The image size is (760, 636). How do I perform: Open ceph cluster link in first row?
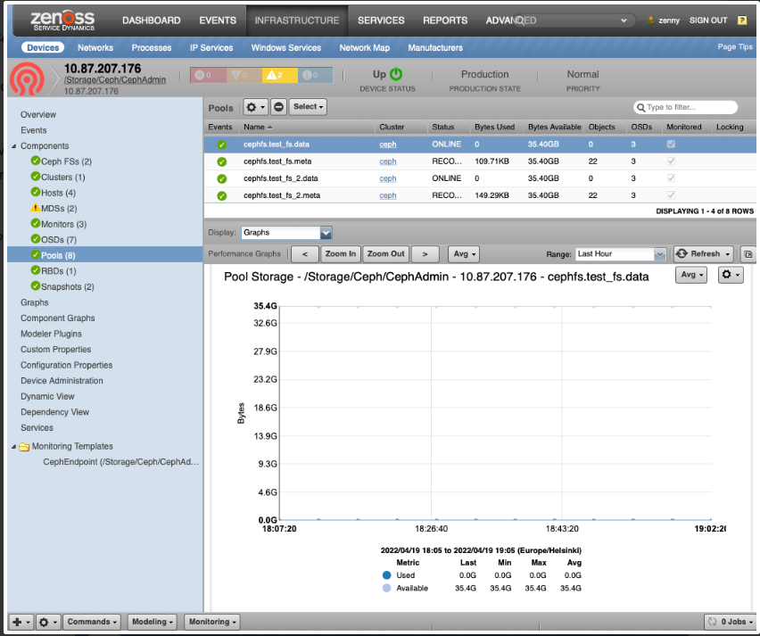pyautogui.click(x=387, y=145)
